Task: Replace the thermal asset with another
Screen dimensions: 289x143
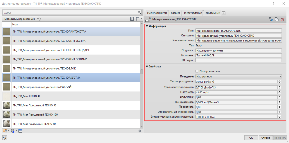Action: point(271,19)
